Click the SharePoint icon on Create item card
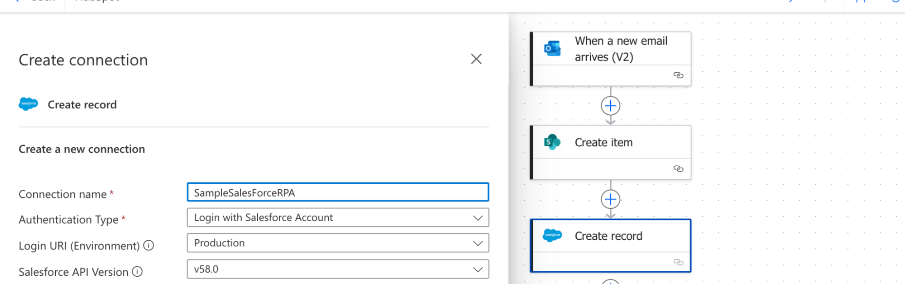The height and width of the screenshot is (284, 905). coord(552,142)
